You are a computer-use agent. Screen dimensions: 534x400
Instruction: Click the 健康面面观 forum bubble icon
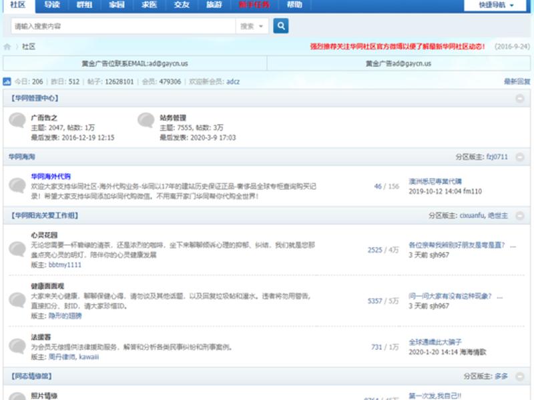click(17, 301)
